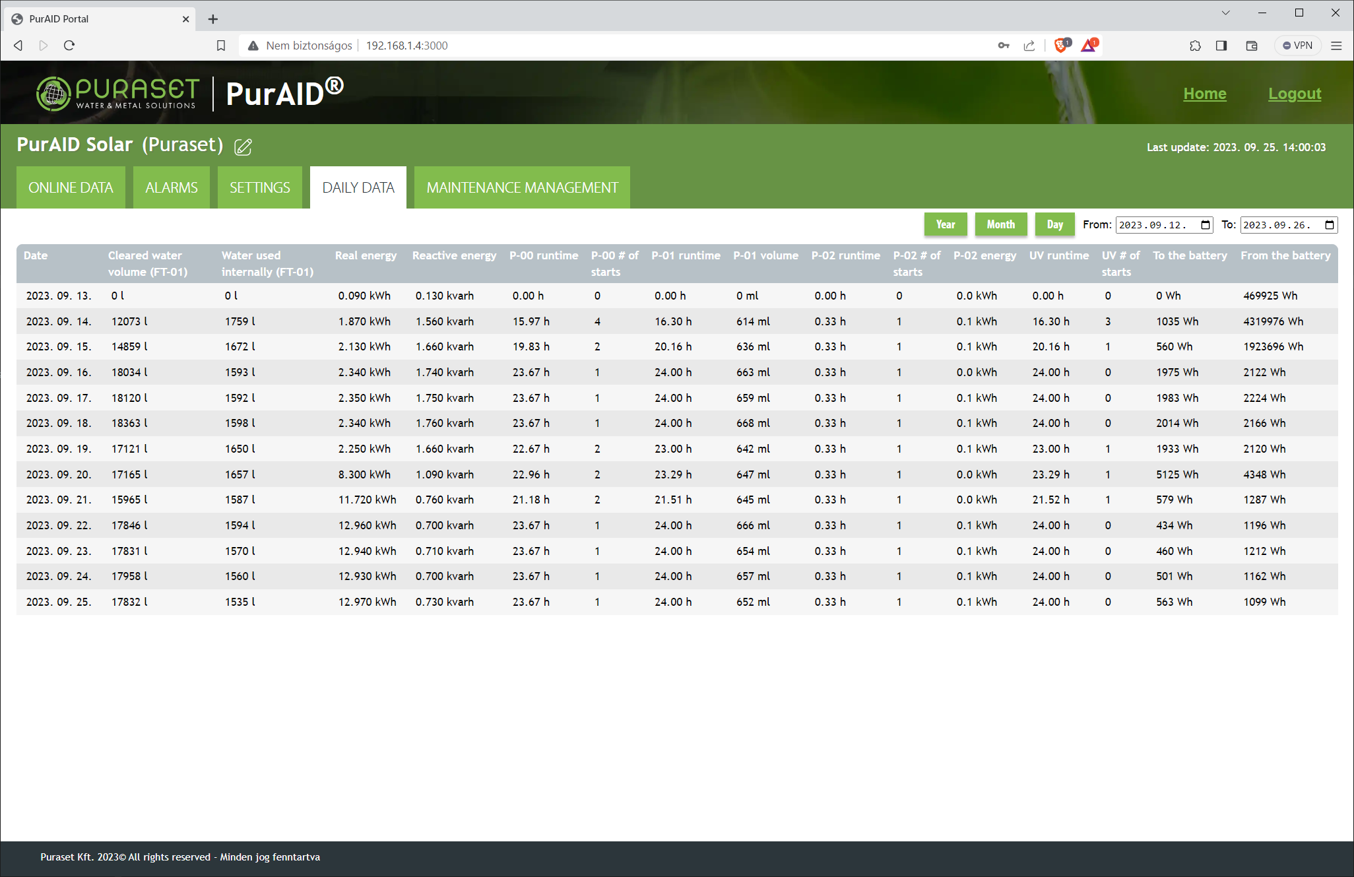Click the Brave Shields lion icon
This screenshot has height=877, width=1354.
click(1061, 46)
